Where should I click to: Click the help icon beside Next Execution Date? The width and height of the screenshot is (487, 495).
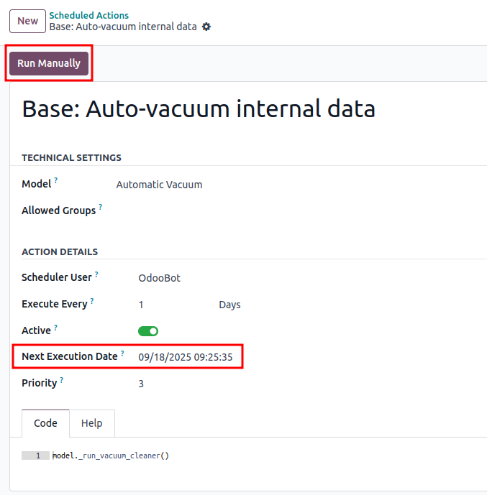(x=122, y=353)
